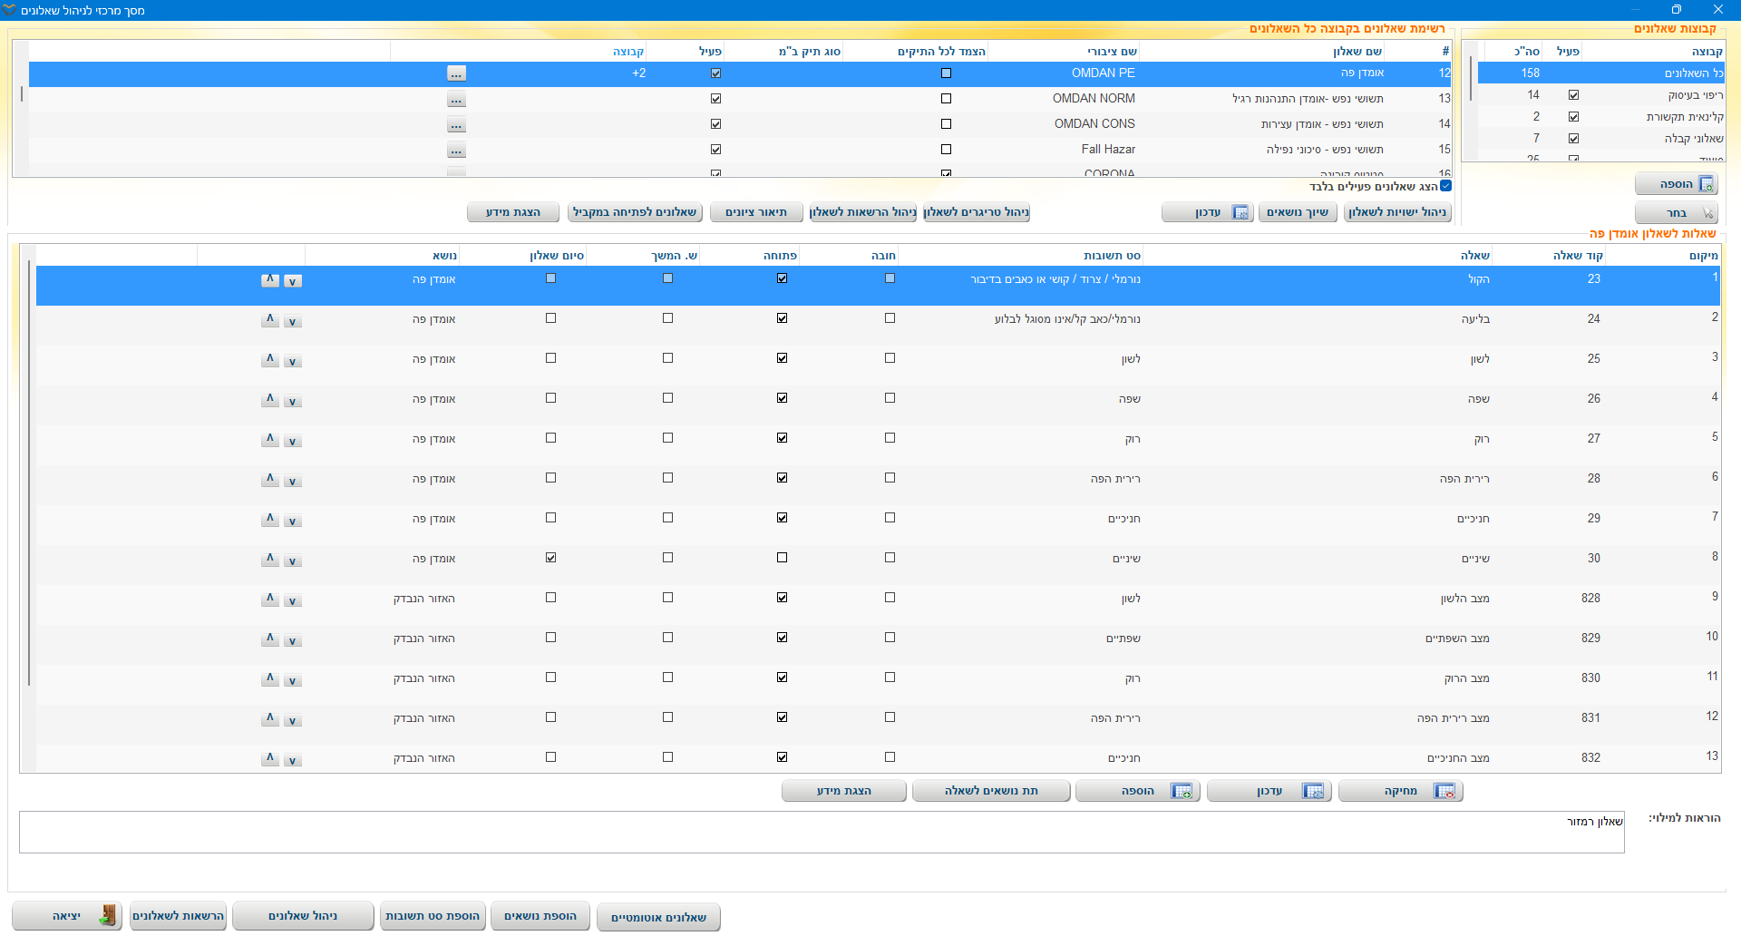This screenshot has height=936, width=1741.
Task: Click the בחר icon in the questionnaire groups panel
Action: (x=1707, y=213)
